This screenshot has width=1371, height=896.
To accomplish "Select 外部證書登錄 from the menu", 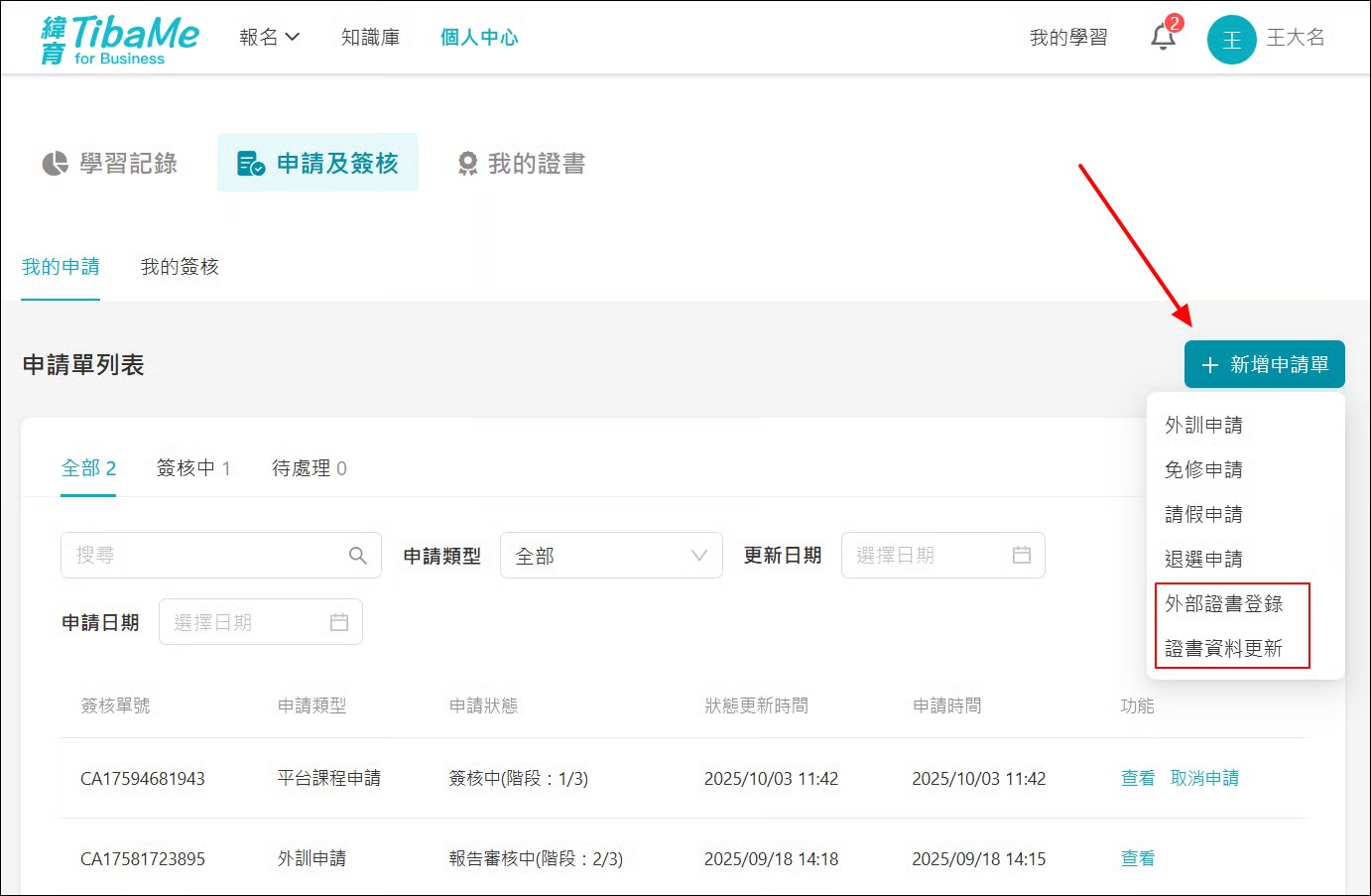I will tap(1223, 603).
